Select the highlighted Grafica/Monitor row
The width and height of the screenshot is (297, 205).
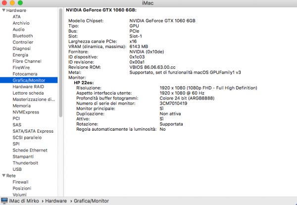pyautogui.click(x=29, y=80)
